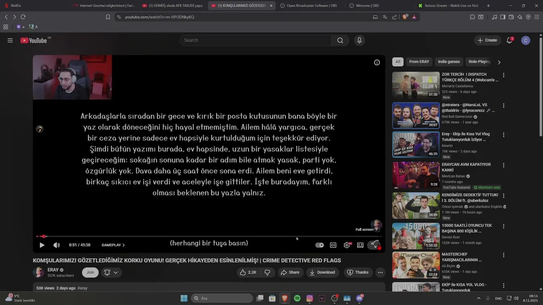Open options for MASTERCHEF YARIŞMACILARININ video
543x305 pixels.
pos(504,255)
